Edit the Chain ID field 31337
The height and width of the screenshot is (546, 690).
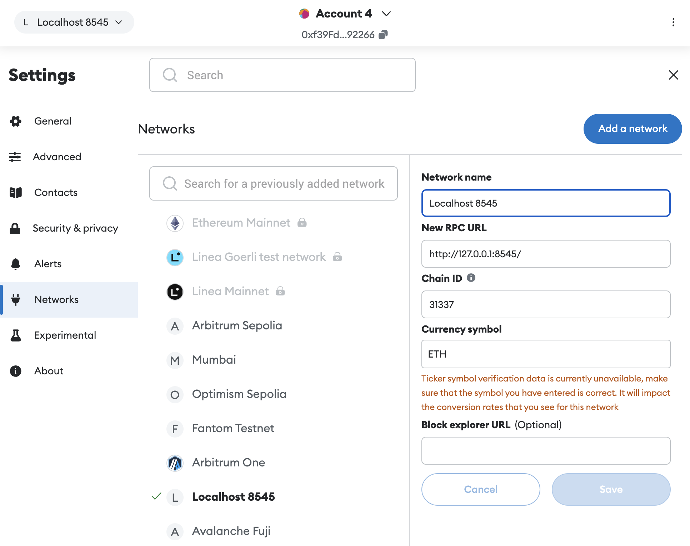(546, 304)
